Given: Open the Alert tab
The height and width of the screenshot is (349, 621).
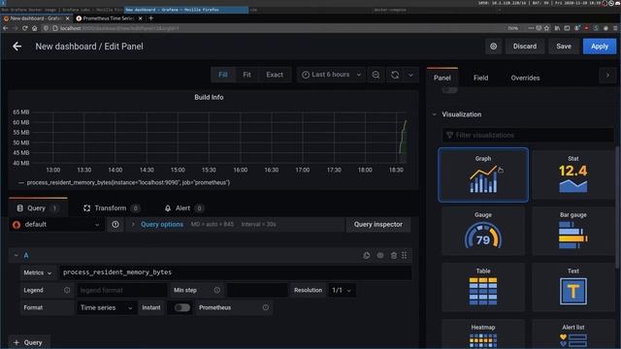Looking at the screenshot, I should [183, 208].
